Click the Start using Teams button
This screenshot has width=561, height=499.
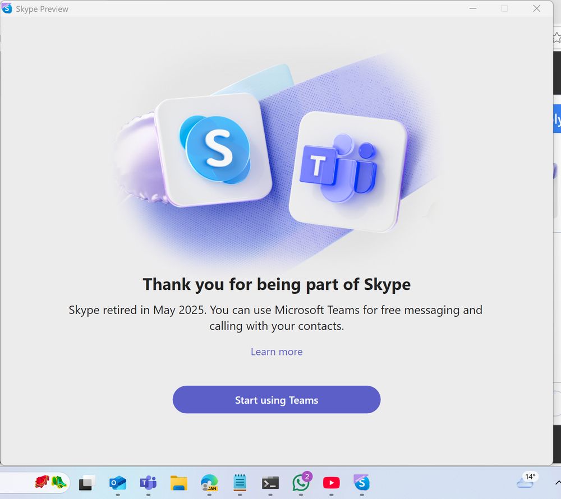pyautogui.click(x=276, y=400)
